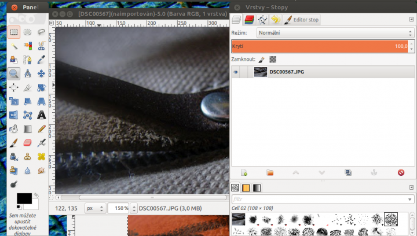The width and height of the screenshot is (417, 236).
Task: Switch to the Undo History tab
Action: pos(276,20)
